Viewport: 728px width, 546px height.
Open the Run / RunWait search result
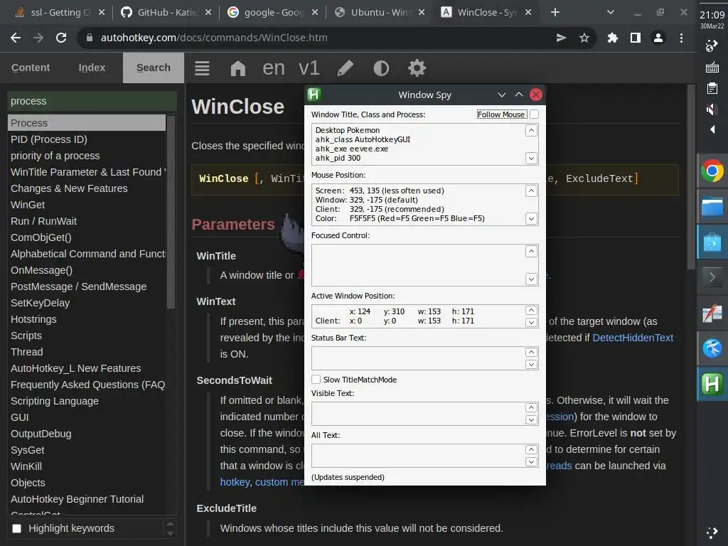pos(43,221)
